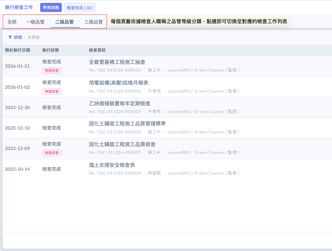Viewport: 332px width, 251px height.
Task: Open 全套管基樁工程施工抽查 inspection
Action: pyautogui.click(x=117, y=62)
